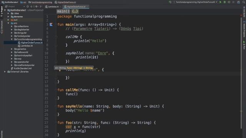Toggle code fold at fun foo line 27
The image size is (246, 138).
coord(56,123)
